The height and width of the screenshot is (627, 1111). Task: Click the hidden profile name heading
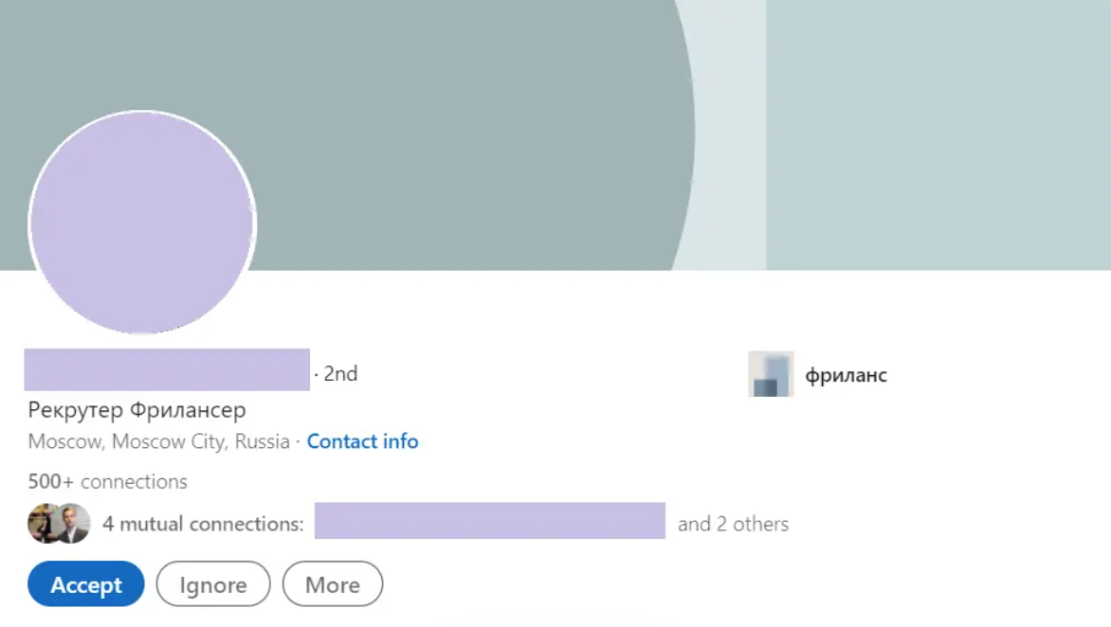[x=167, y=369]
